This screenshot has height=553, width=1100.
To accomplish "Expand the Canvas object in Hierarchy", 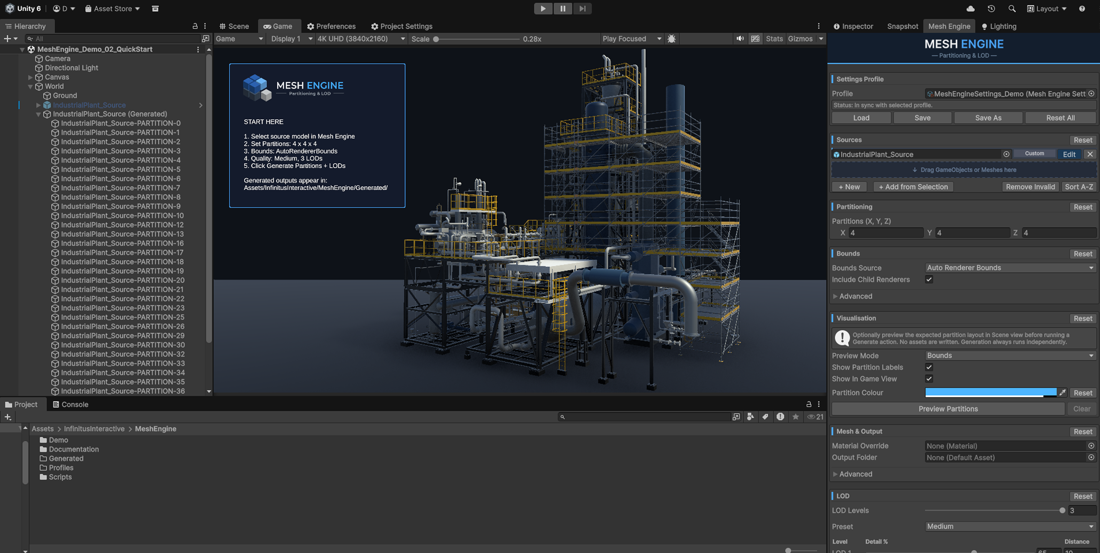I will point(30,77).
